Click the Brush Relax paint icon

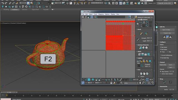tap(141, 34)
